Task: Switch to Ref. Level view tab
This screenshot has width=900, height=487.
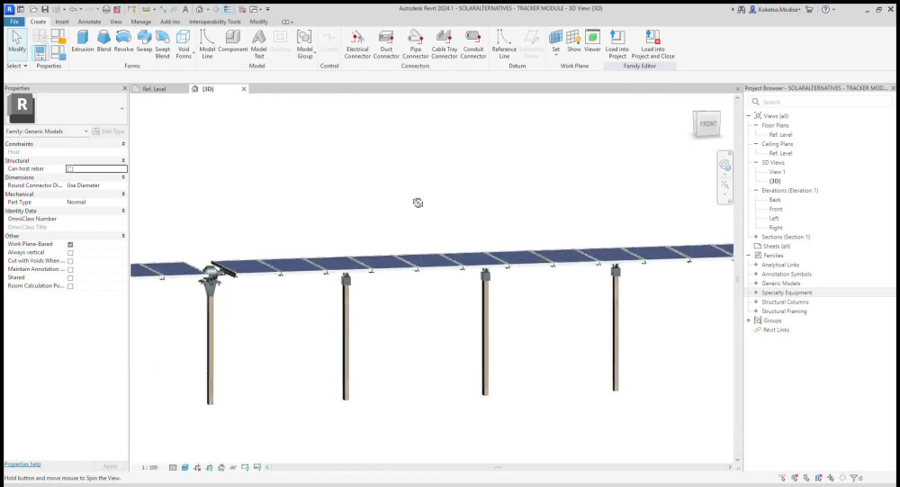Action: [154, 89]
